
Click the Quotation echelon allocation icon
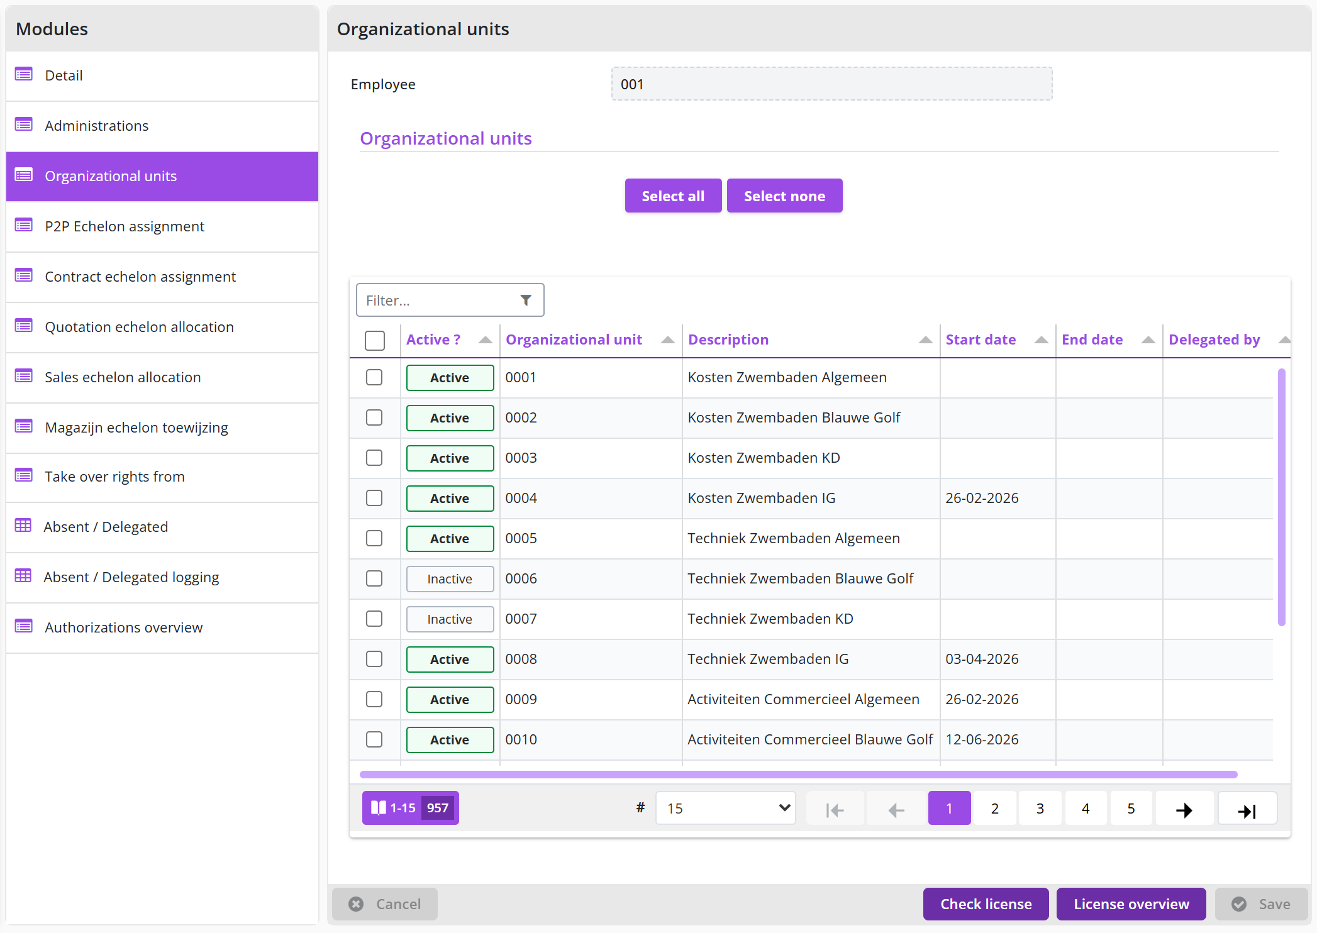click(24, 326)
